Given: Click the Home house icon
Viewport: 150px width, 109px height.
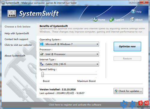Looking at the screenshot, I should pos(95,20).
